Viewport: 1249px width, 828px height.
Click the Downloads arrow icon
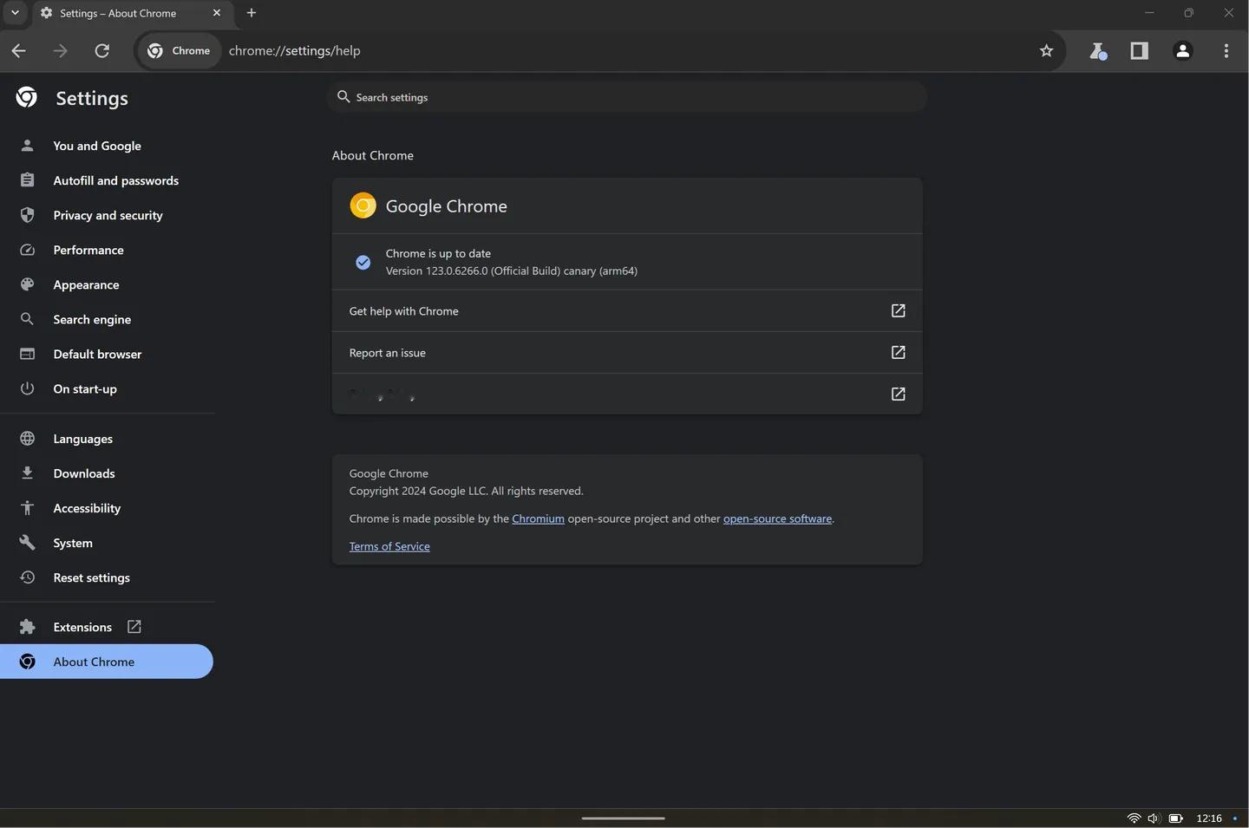tap(27, 473)
